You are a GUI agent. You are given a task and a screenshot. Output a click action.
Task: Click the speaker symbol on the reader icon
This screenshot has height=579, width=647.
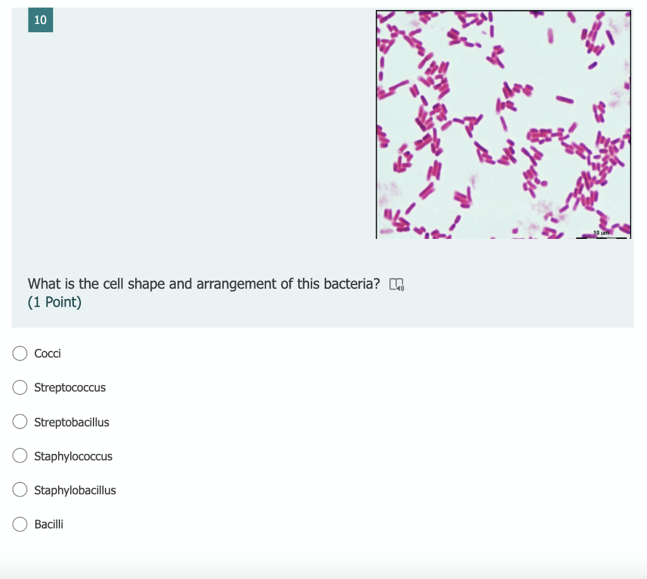click(x=400, y=287)
